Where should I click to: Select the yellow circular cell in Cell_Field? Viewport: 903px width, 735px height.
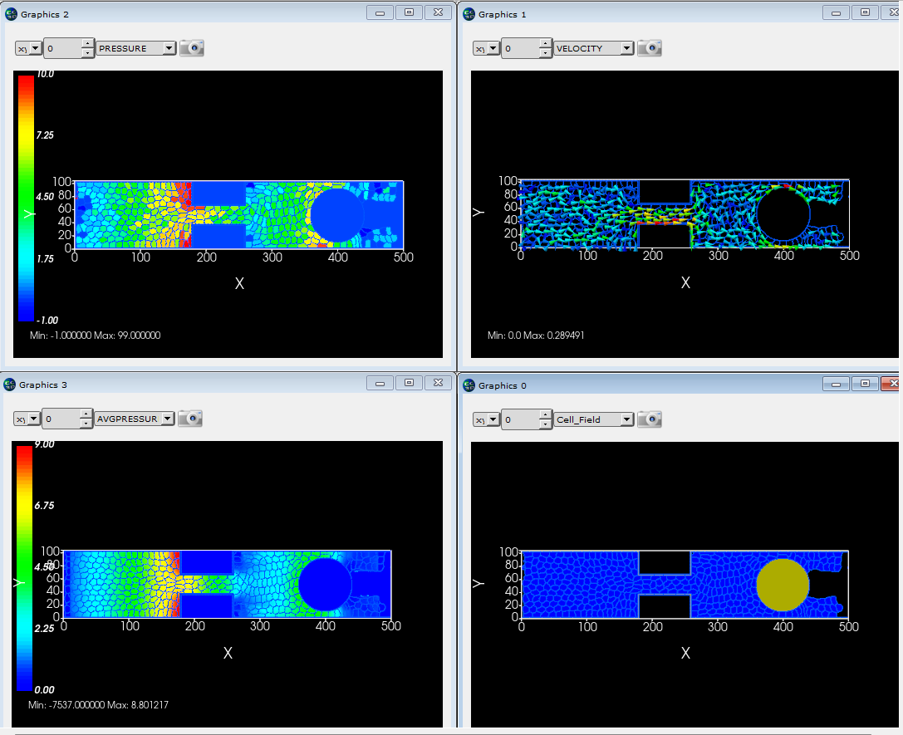(782, 585)
